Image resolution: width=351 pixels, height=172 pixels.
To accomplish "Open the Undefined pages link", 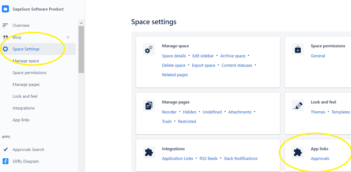I will (212, 112).
